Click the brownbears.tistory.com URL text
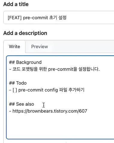 tap(50, 111)
